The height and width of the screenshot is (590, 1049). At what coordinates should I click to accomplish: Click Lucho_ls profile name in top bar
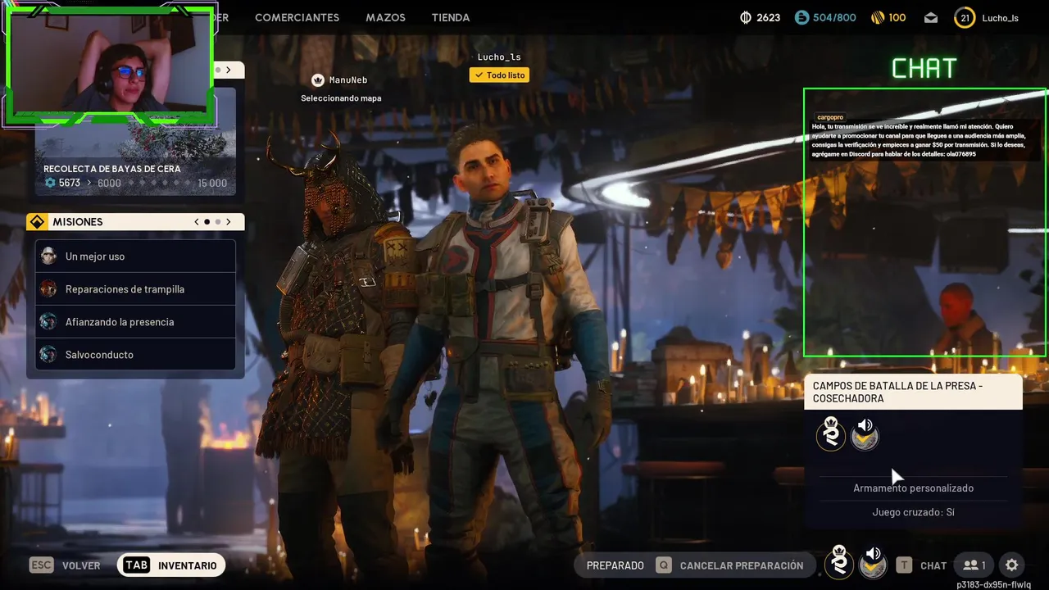point(1000,18)
